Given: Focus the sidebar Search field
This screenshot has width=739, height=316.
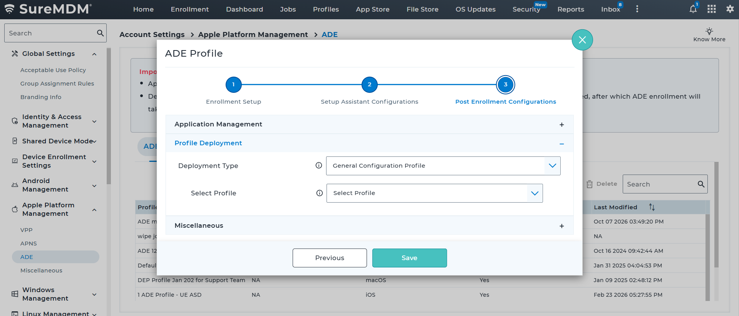Looking at the screenshot, I should click(55, 33).
